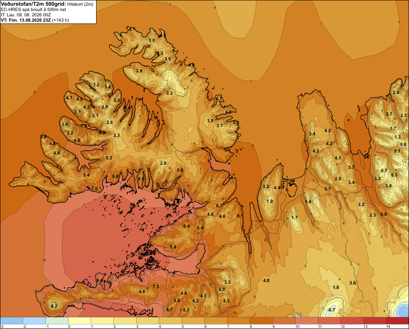Select the 13 to 14 degree legend swatch
Screen dimensions: 409x329
[x=375, y=321]
